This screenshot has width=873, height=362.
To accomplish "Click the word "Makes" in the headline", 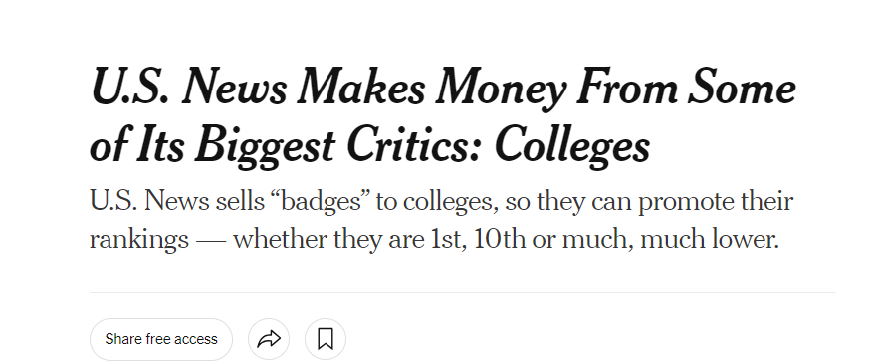I will pyautogui.click(x=361, y=88).
